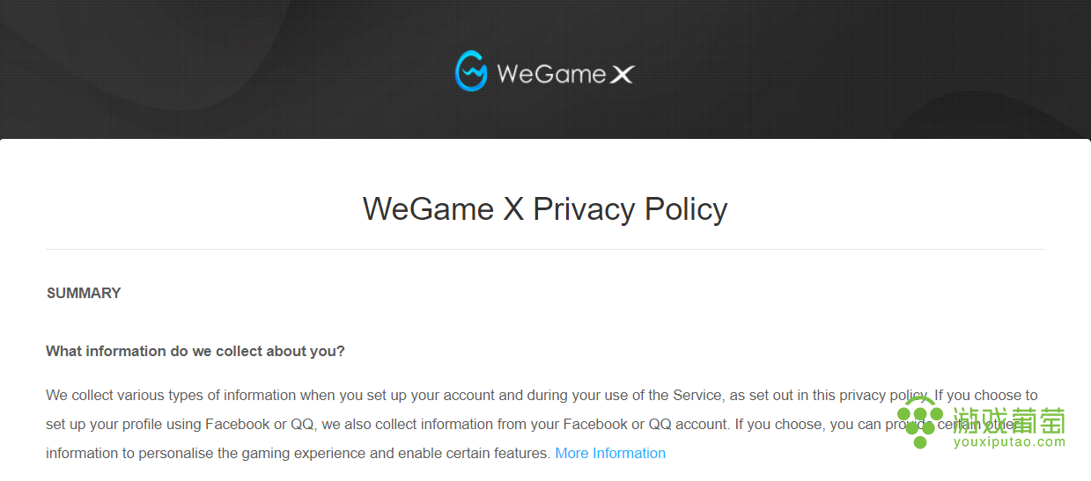Click the word 'Policy' in the title
The image size is (1091, 481).
coord(686,209)
